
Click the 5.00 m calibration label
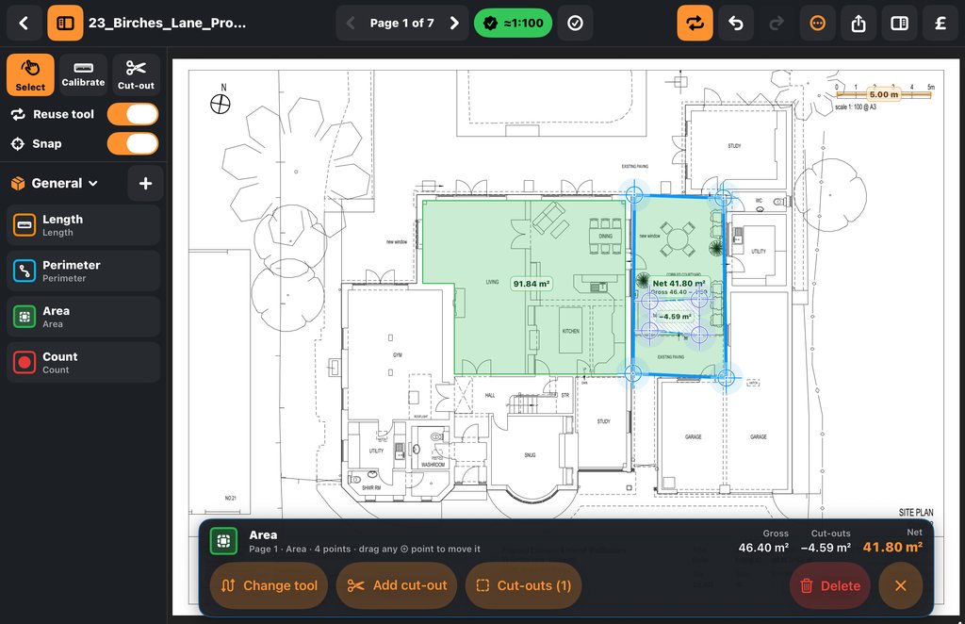(x=884, y=94)
